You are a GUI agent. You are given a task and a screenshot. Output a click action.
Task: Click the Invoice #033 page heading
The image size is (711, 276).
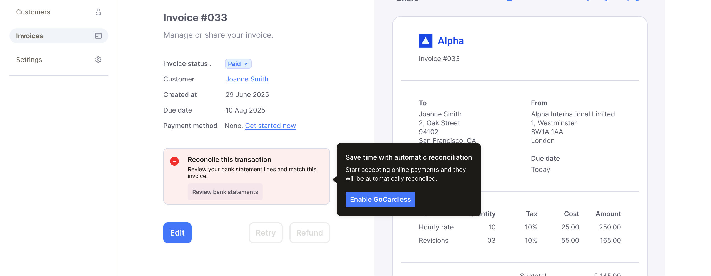195,17
